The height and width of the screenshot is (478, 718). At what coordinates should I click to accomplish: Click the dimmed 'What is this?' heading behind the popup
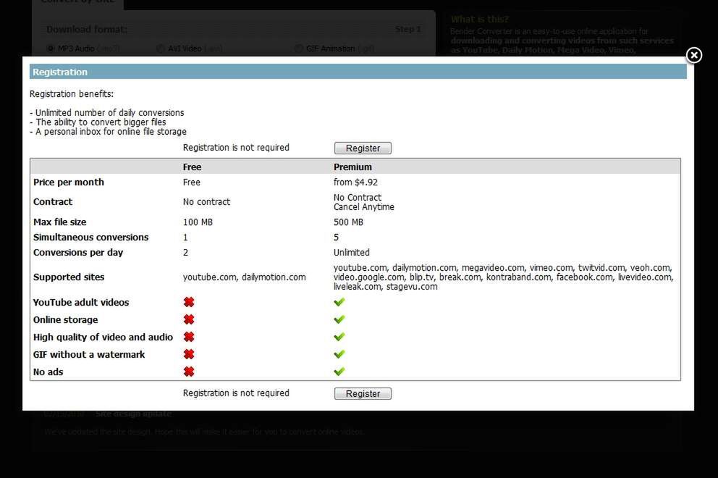pyautogui.click(x=479, y=20)
